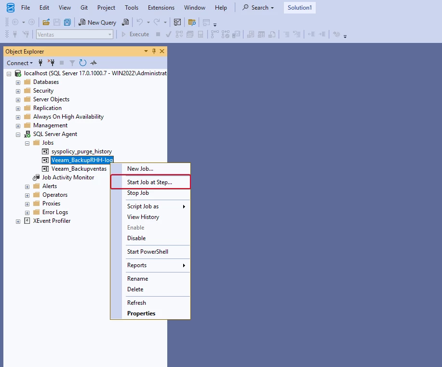Open the Ventas database dropdown
Screen dimensions: 442x367
coord(109,35)
